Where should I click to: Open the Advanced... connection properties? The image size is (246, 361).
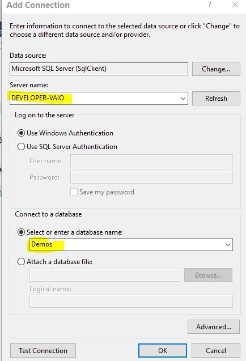pos(214,326)
